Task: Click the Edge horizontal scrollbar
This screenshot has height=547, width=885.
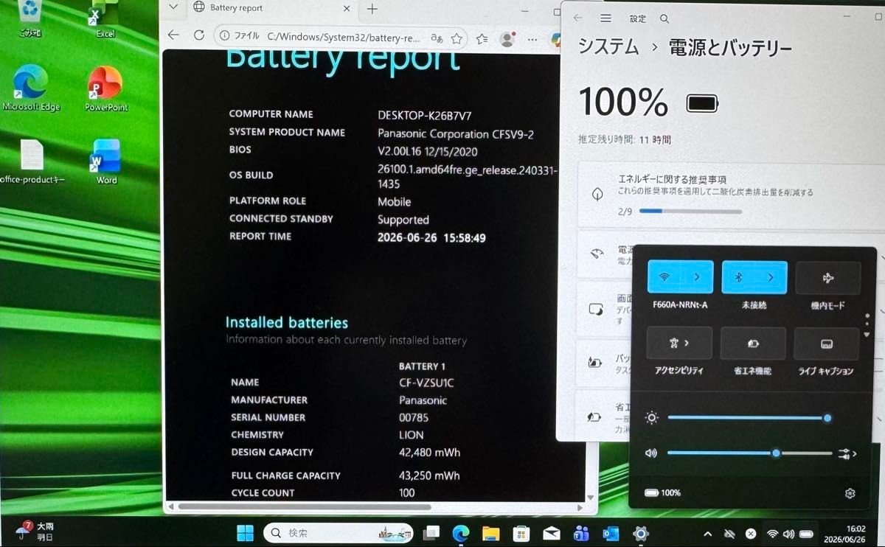Action: point(303,507)
